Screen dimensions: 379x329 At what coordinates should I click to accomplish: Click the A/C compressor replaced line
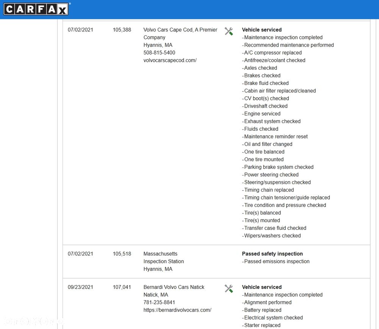[272, 53]
